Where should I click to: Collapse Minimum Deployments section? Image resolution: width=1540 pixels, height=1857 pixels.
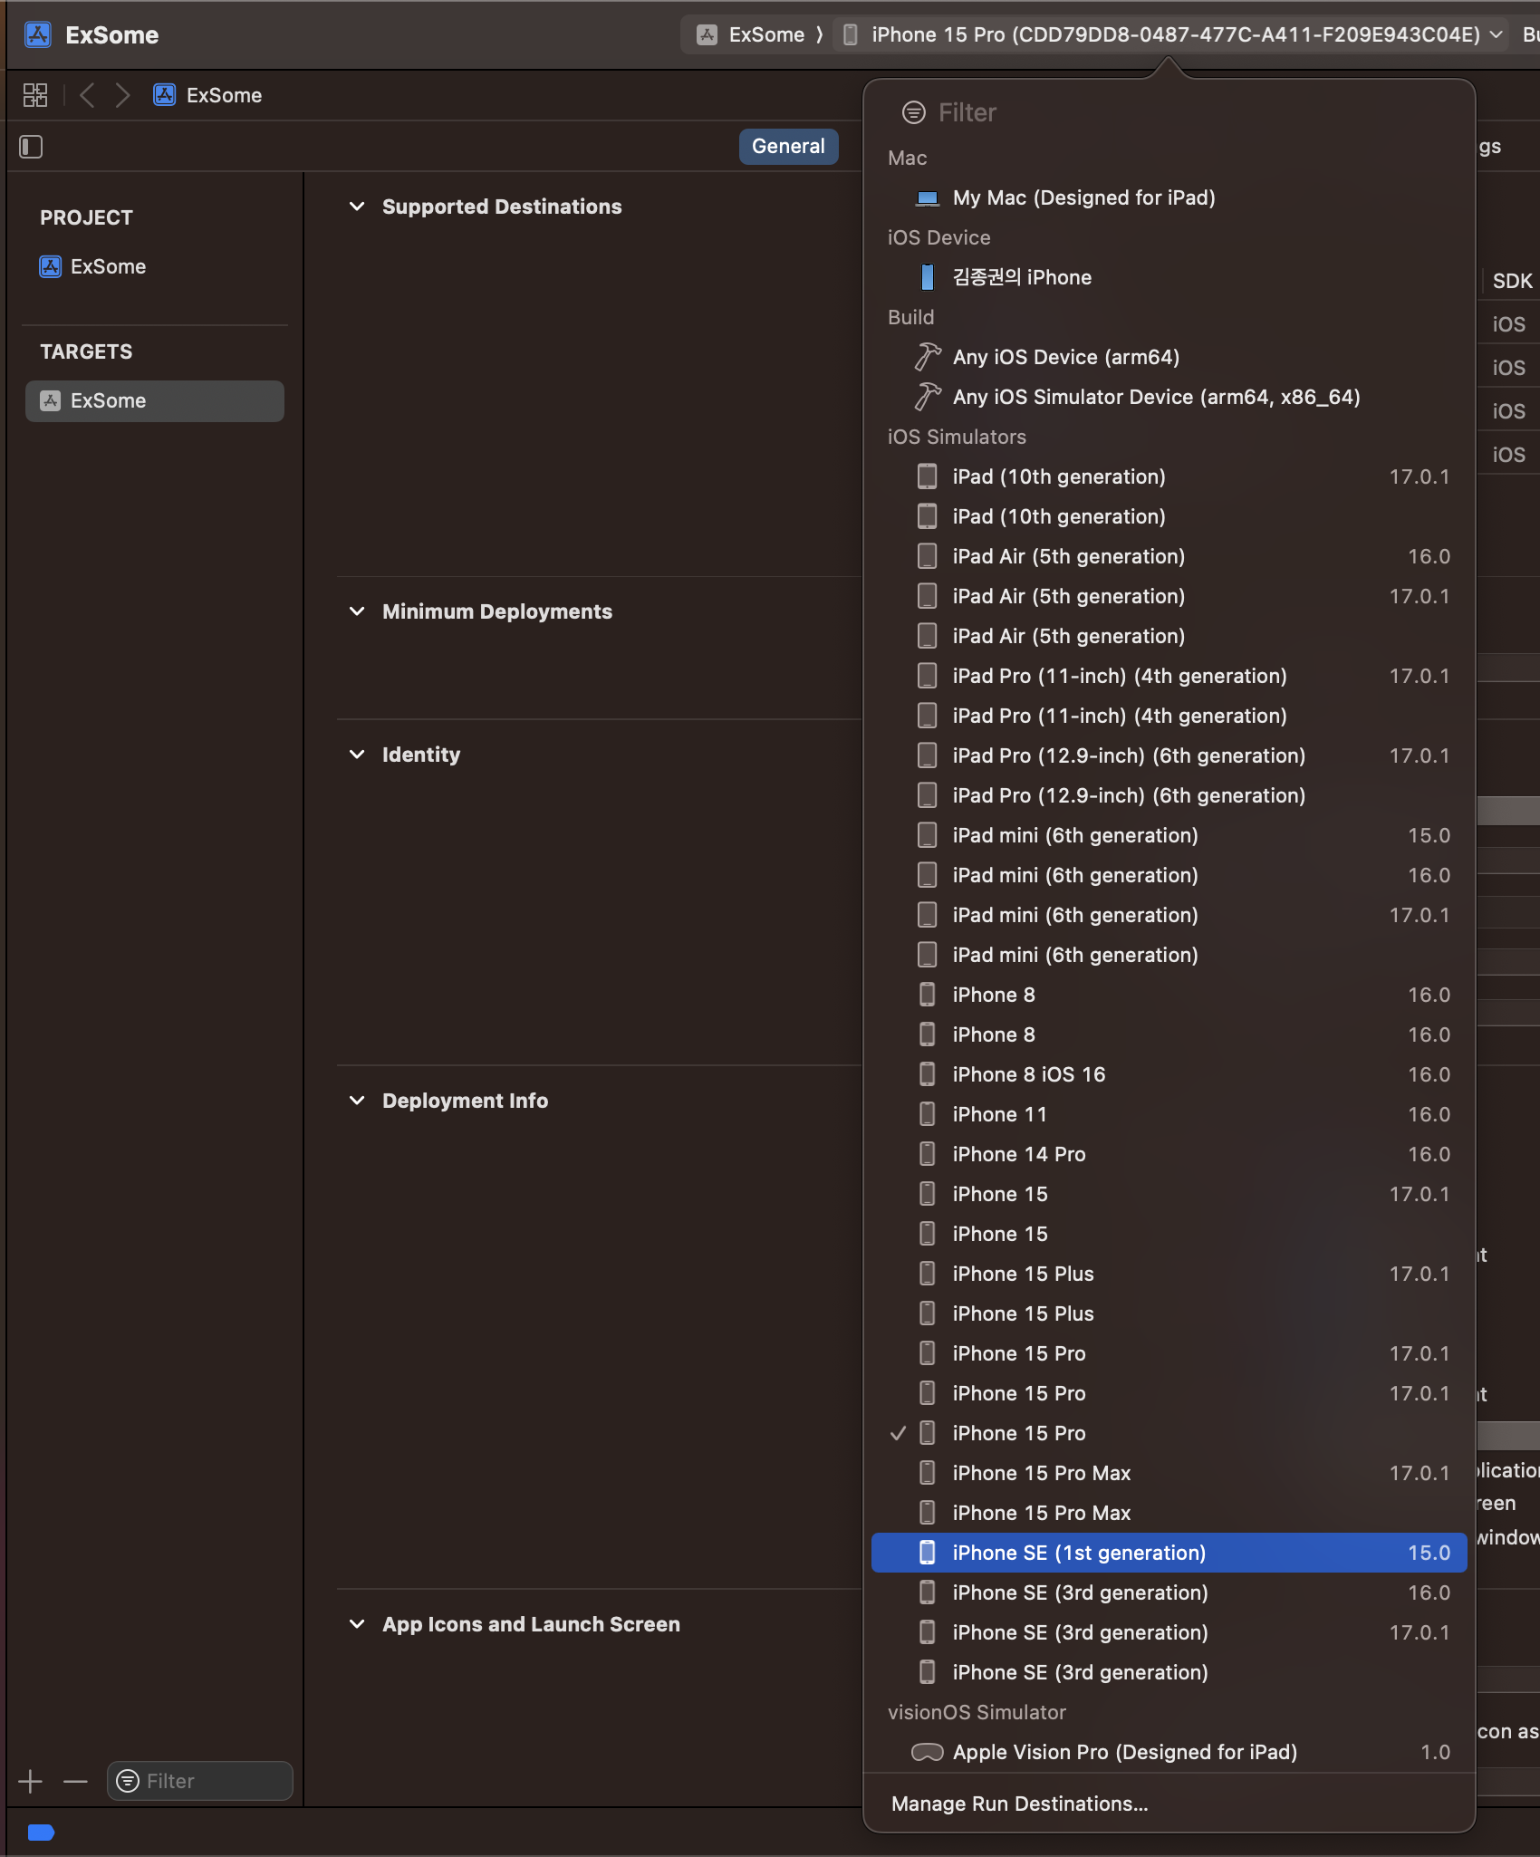pyautogui.click(x=357, y=611)
